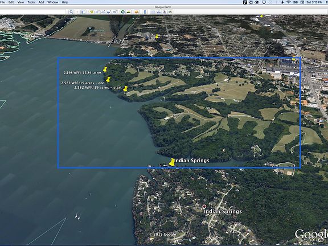Image resolution: width=328 pixels, height=246 pixels.
Task: Click the Indian Springs yellow pushpin placemark
Action: click(172, 162)
